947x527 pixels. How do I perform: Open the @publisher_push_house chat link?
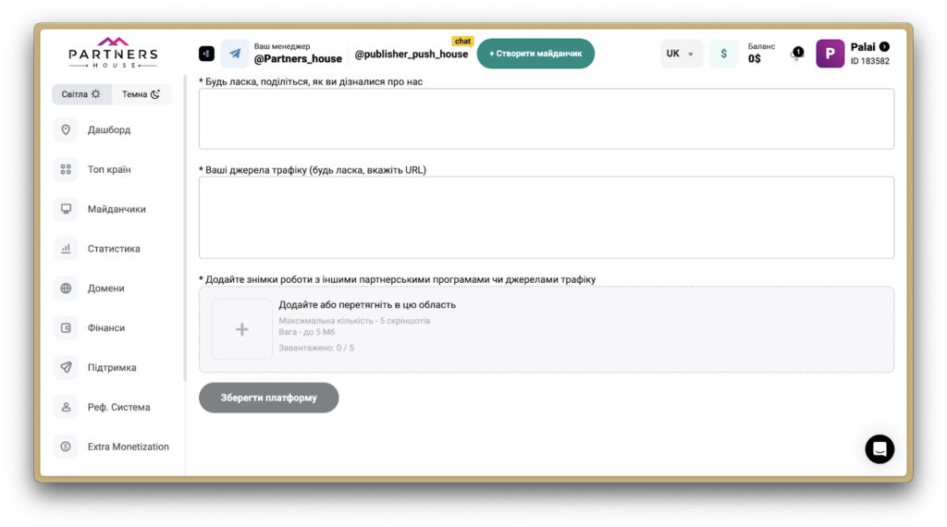pyautogui.click(x=411, y=55)
